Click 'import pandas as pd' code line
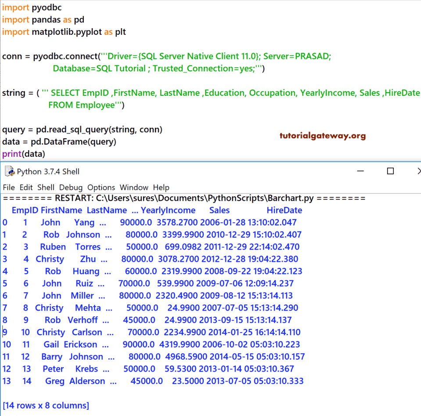Screen dimensions: 421x416 tap(43, 20)
